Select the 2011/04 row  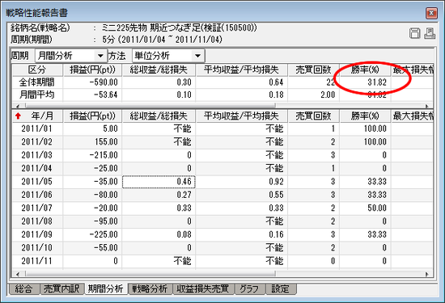[222, 168]
